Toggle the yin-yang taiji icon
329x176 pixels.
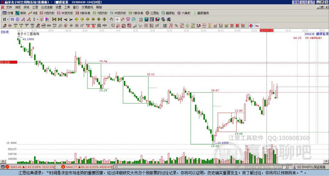click(251, 26)
